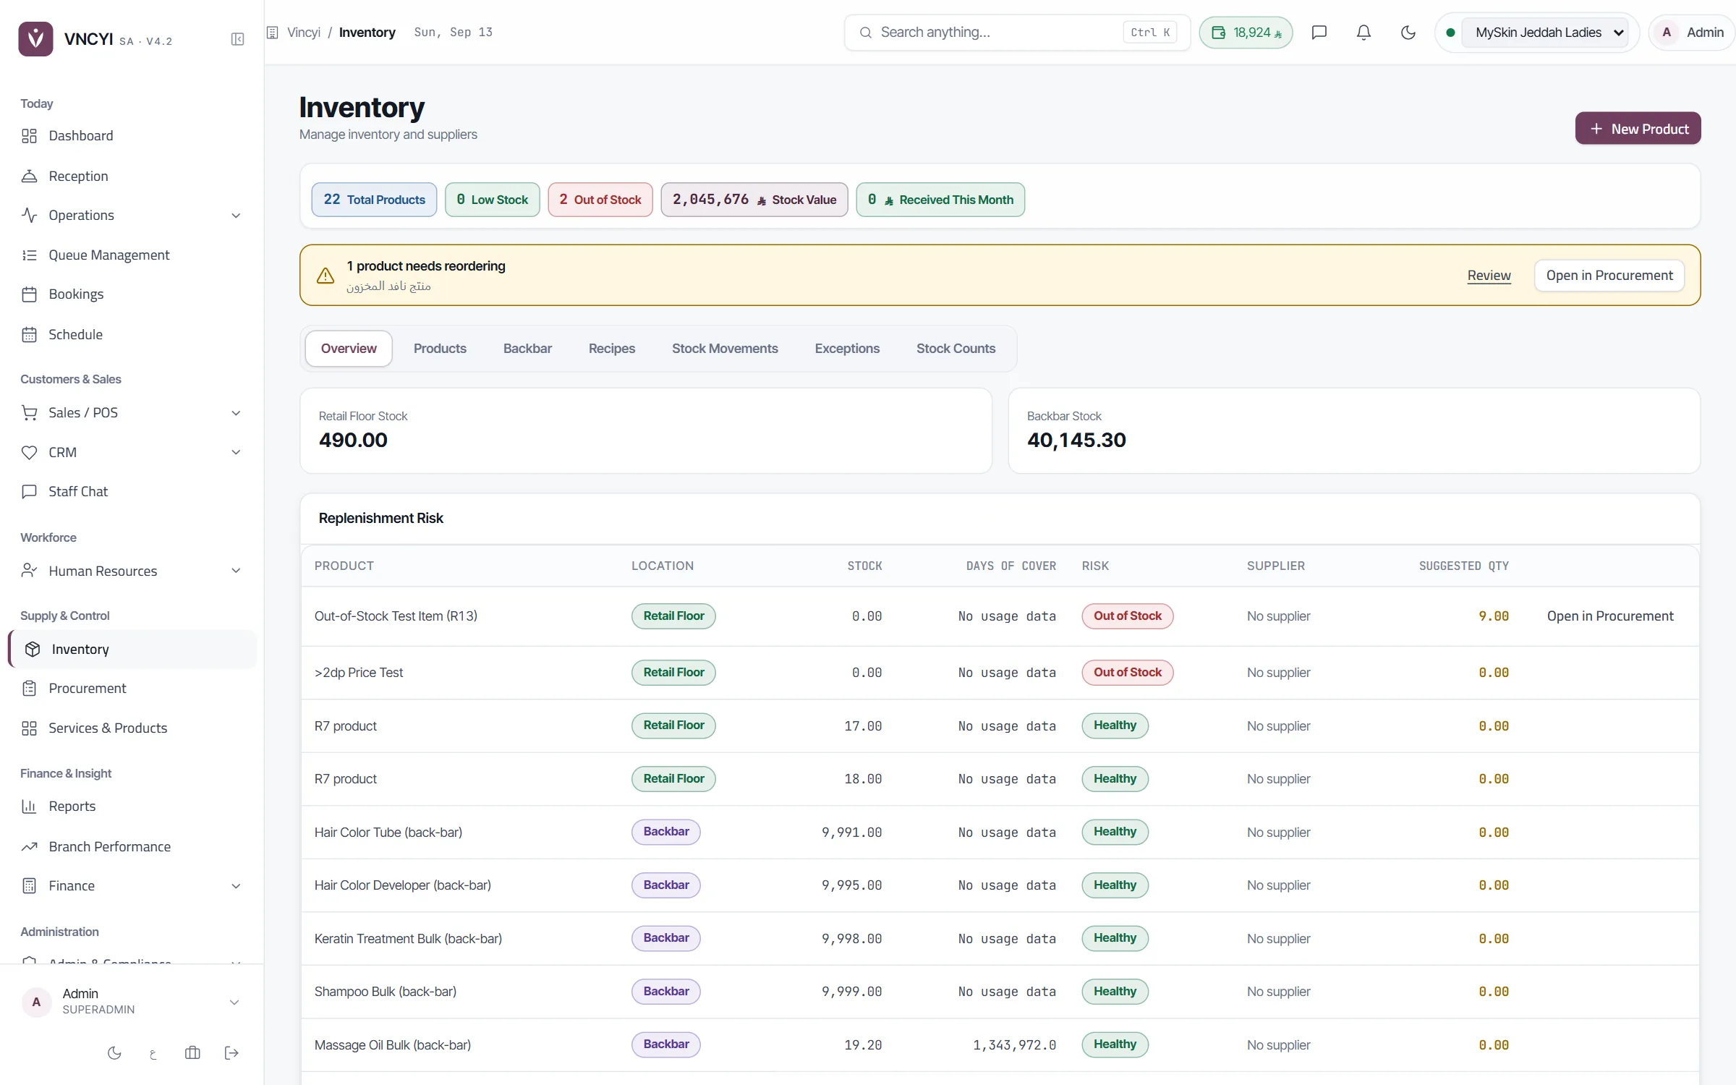Image resolution: width=1736 pixels, height=1085 pixels.
Task: Switch to the Recipes tab
Action: pyautogui.click(x=612, y=349)
